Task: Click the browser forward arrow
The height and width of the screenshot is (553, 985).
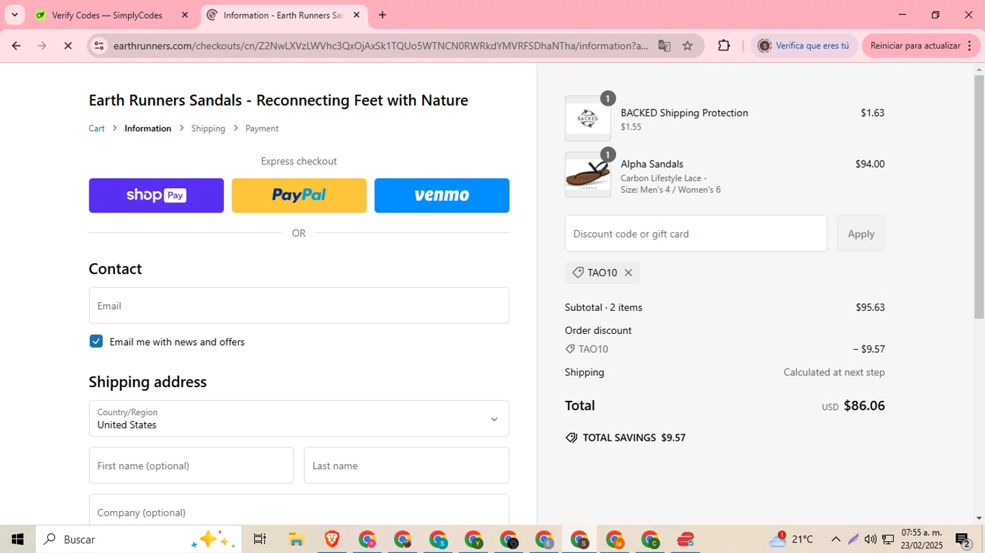Action: 42,46
